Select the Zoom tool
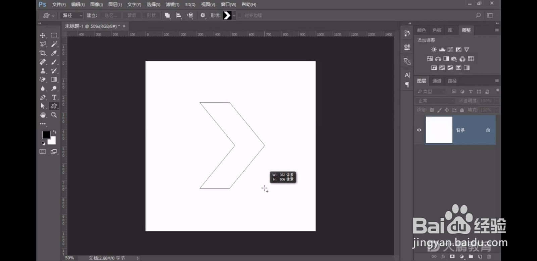This screenshot has width=537, height=261. [x=54, y=115]
